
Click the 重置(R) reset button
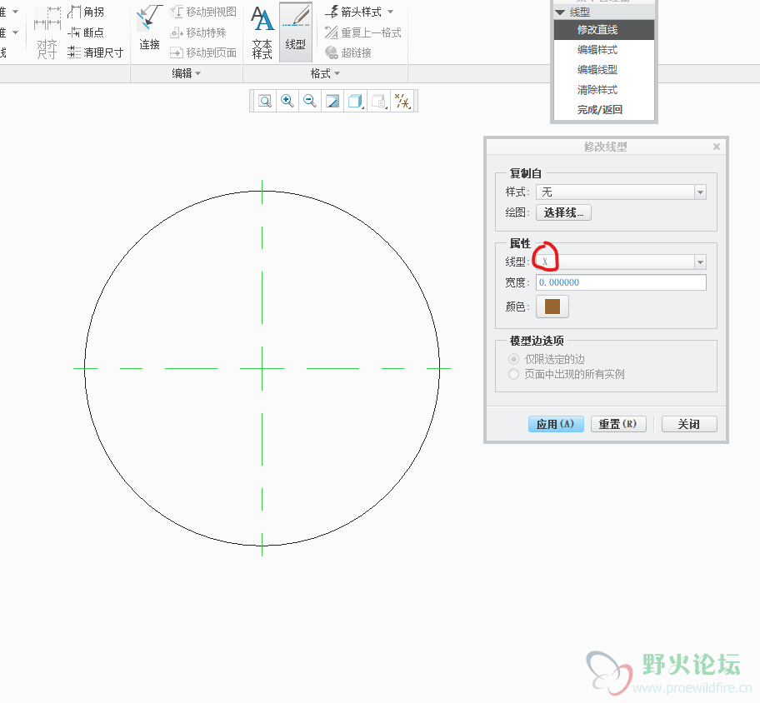click(x=618, y=424)
